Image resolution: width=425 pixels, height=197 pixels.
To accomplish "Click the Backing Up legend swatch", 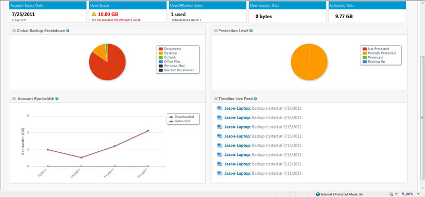I will coord(365,62).
